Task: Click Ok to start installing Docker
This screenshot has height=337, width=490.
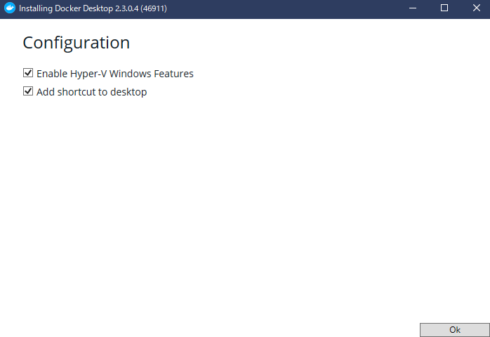Action: pyautogui.click(x=455, y=330)
